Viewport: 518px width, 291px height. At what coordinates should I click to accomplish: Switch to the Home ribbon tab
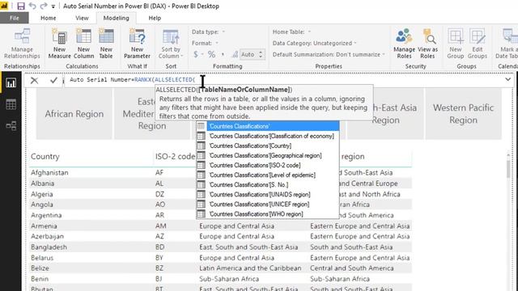[x=49, y=18]
